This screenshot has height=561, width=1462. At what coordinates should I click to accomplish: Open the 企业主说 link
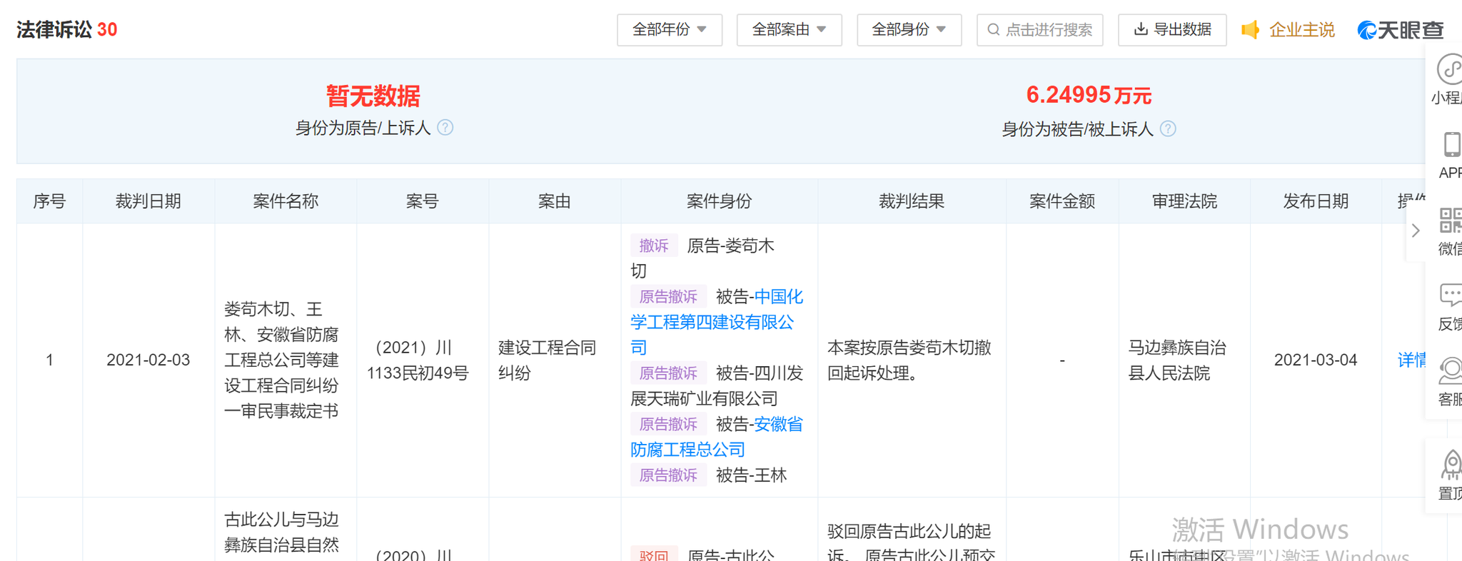point(1301,30)
